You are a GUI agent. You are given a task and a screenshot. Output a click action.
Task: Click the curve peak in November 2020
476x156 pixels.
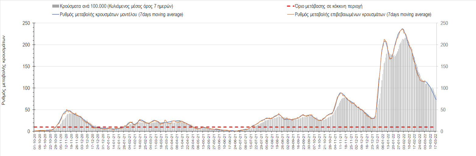(x=67, y=110)
